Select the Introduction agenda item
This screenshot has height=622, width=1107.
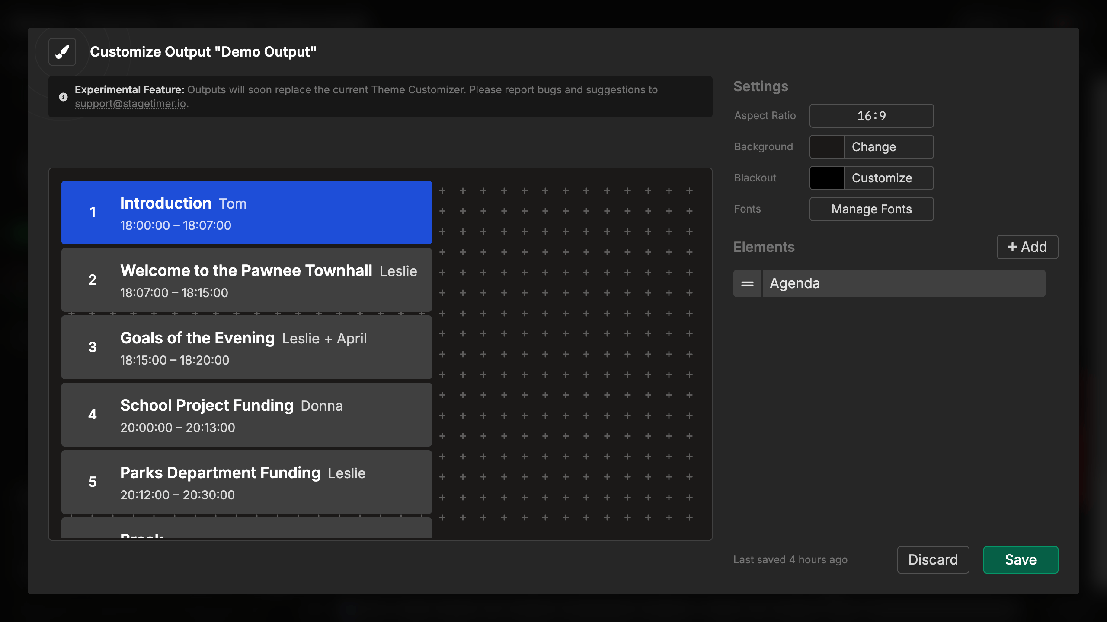tap(246, 213)
